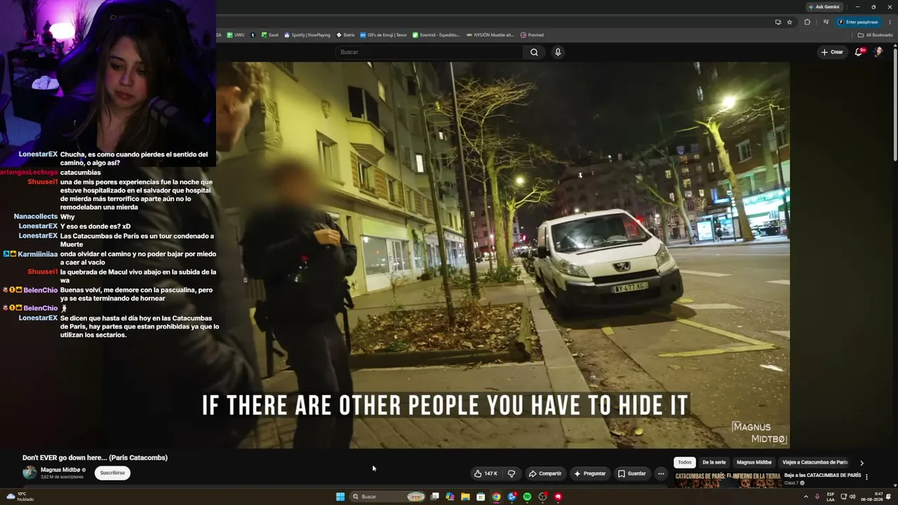Click the Crear button
Image resolution: width=898 pixels, height=505 pixels.
[x=832, y=52]
